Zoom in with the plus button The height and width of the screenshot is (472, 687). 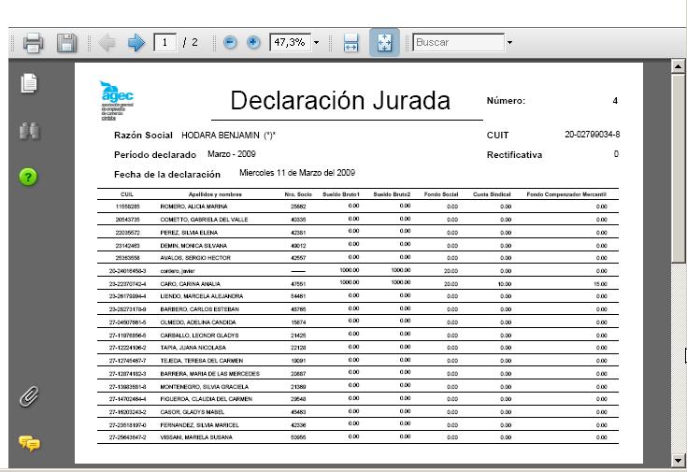[253, 42]
